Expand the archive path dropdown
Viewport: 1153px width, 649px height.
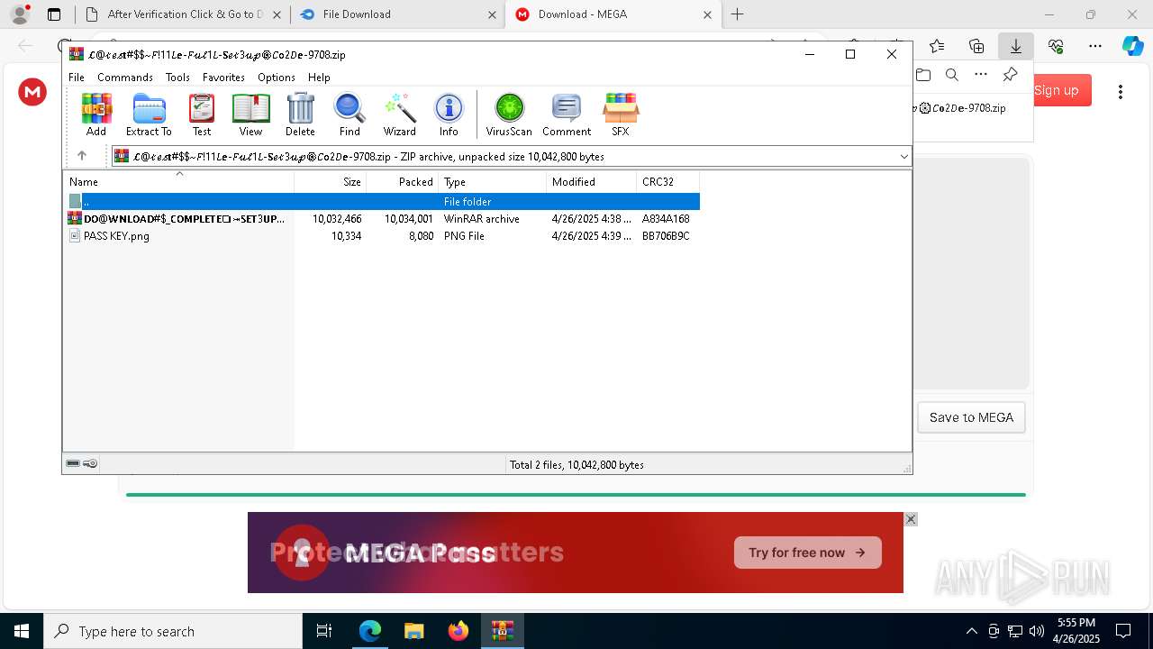point(903,156)
